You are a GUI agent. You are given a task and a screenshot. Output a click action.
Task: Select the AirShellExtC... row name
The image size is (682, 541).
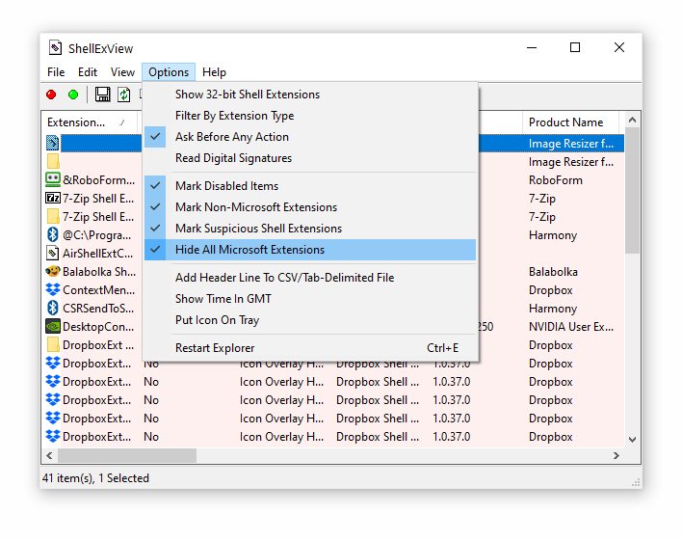coord(98,253)
